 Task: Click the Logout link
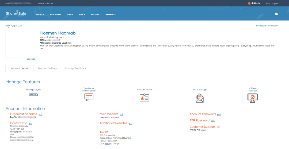click(275, 3)
